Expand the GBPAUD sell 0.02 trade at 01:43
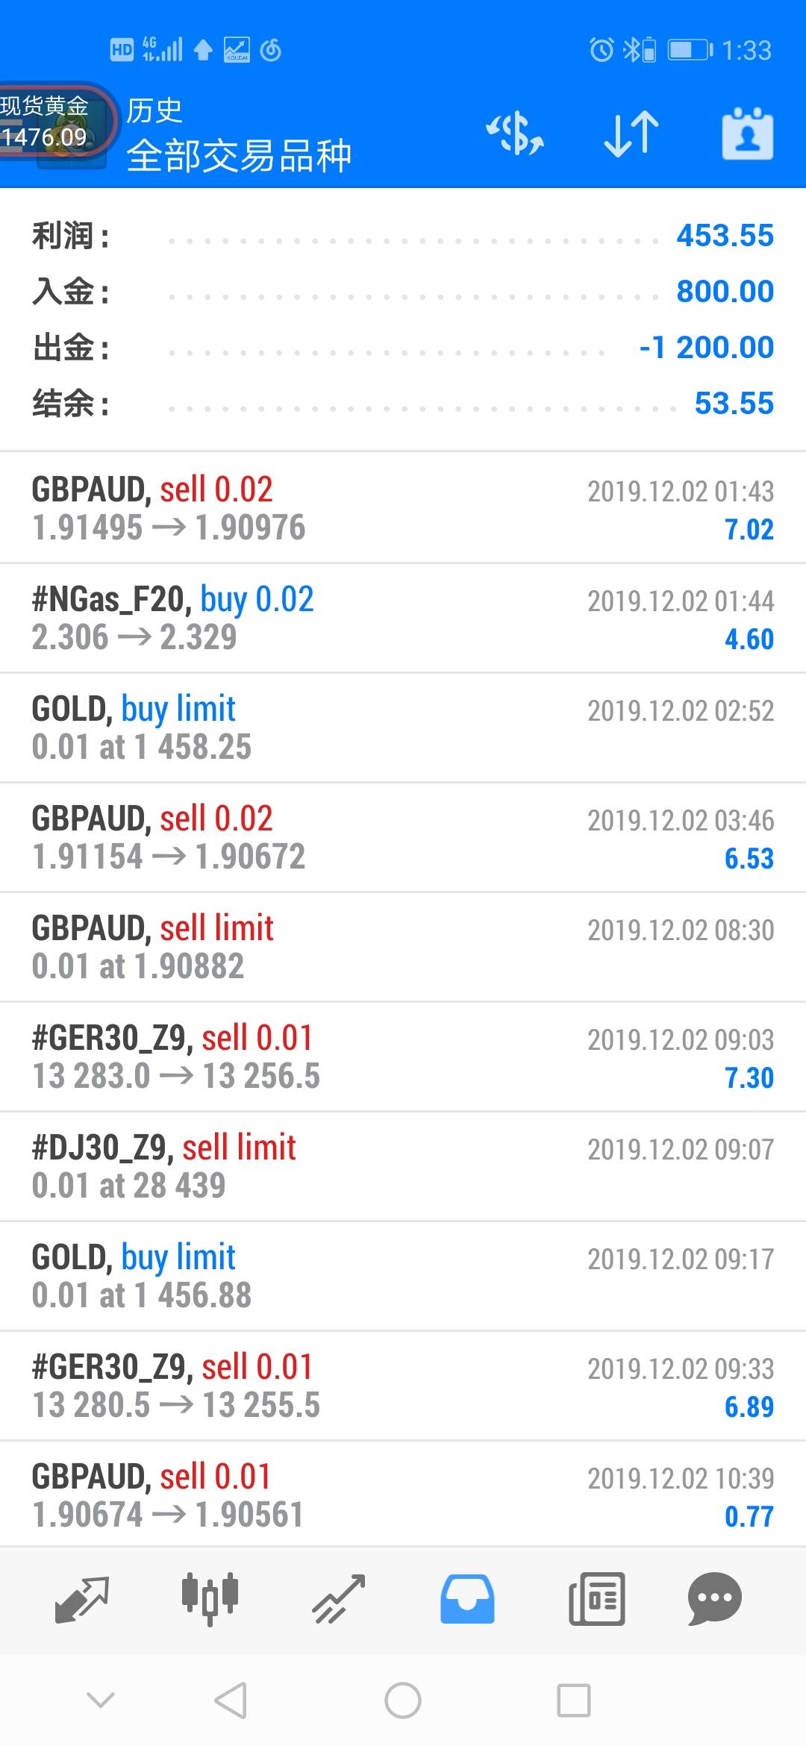The width and height of the screenshot is (806, 1746). point(403,508)
